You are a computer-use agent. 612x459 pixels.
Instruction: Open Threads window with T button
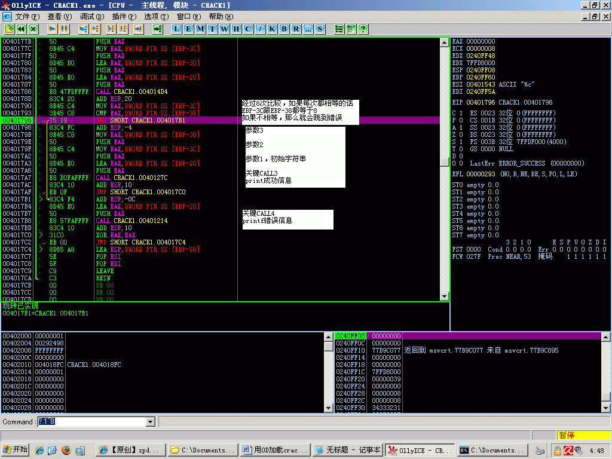212,29
